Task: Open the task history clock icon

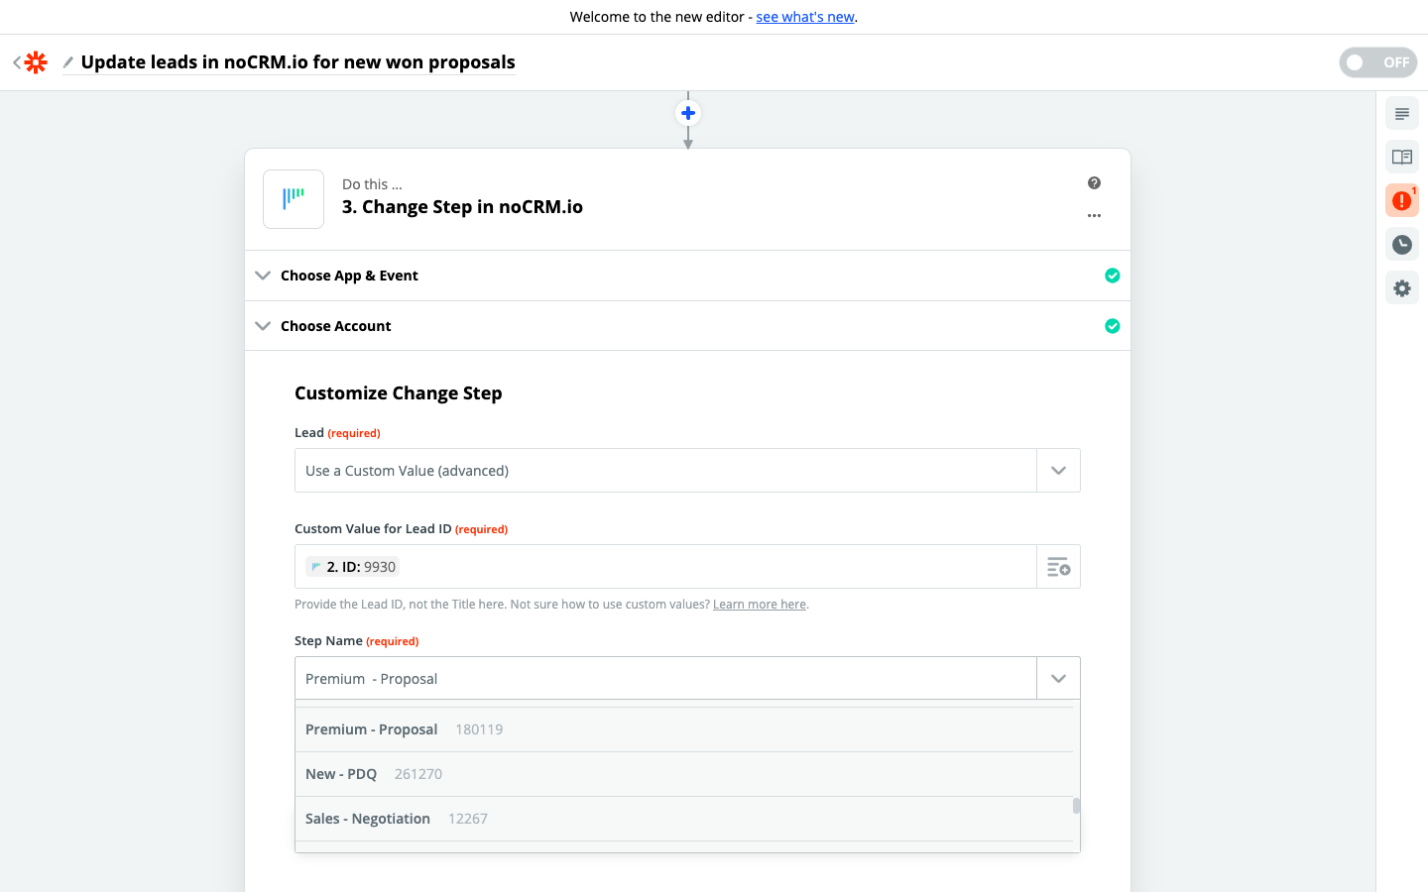Action: (1401, 245)
